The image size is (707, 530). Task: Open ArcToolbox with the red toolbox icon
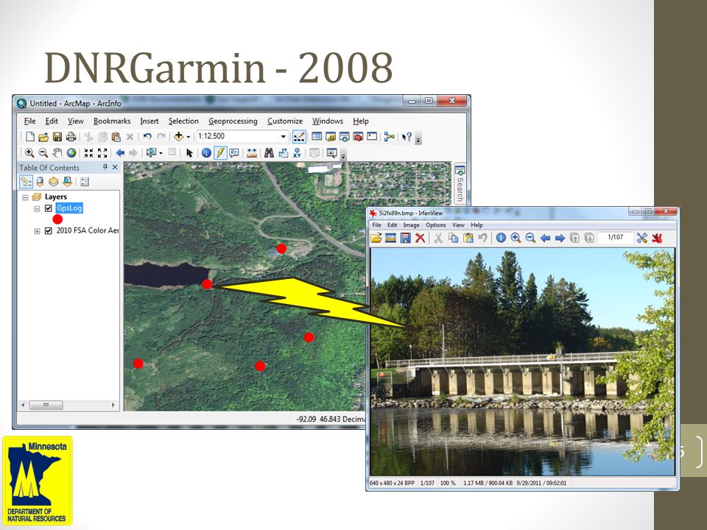click(358, 136)
